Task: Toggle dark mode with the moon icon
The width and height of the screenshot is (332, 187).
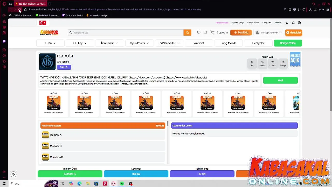Action: pyautogui.click(x=287, y=23)
